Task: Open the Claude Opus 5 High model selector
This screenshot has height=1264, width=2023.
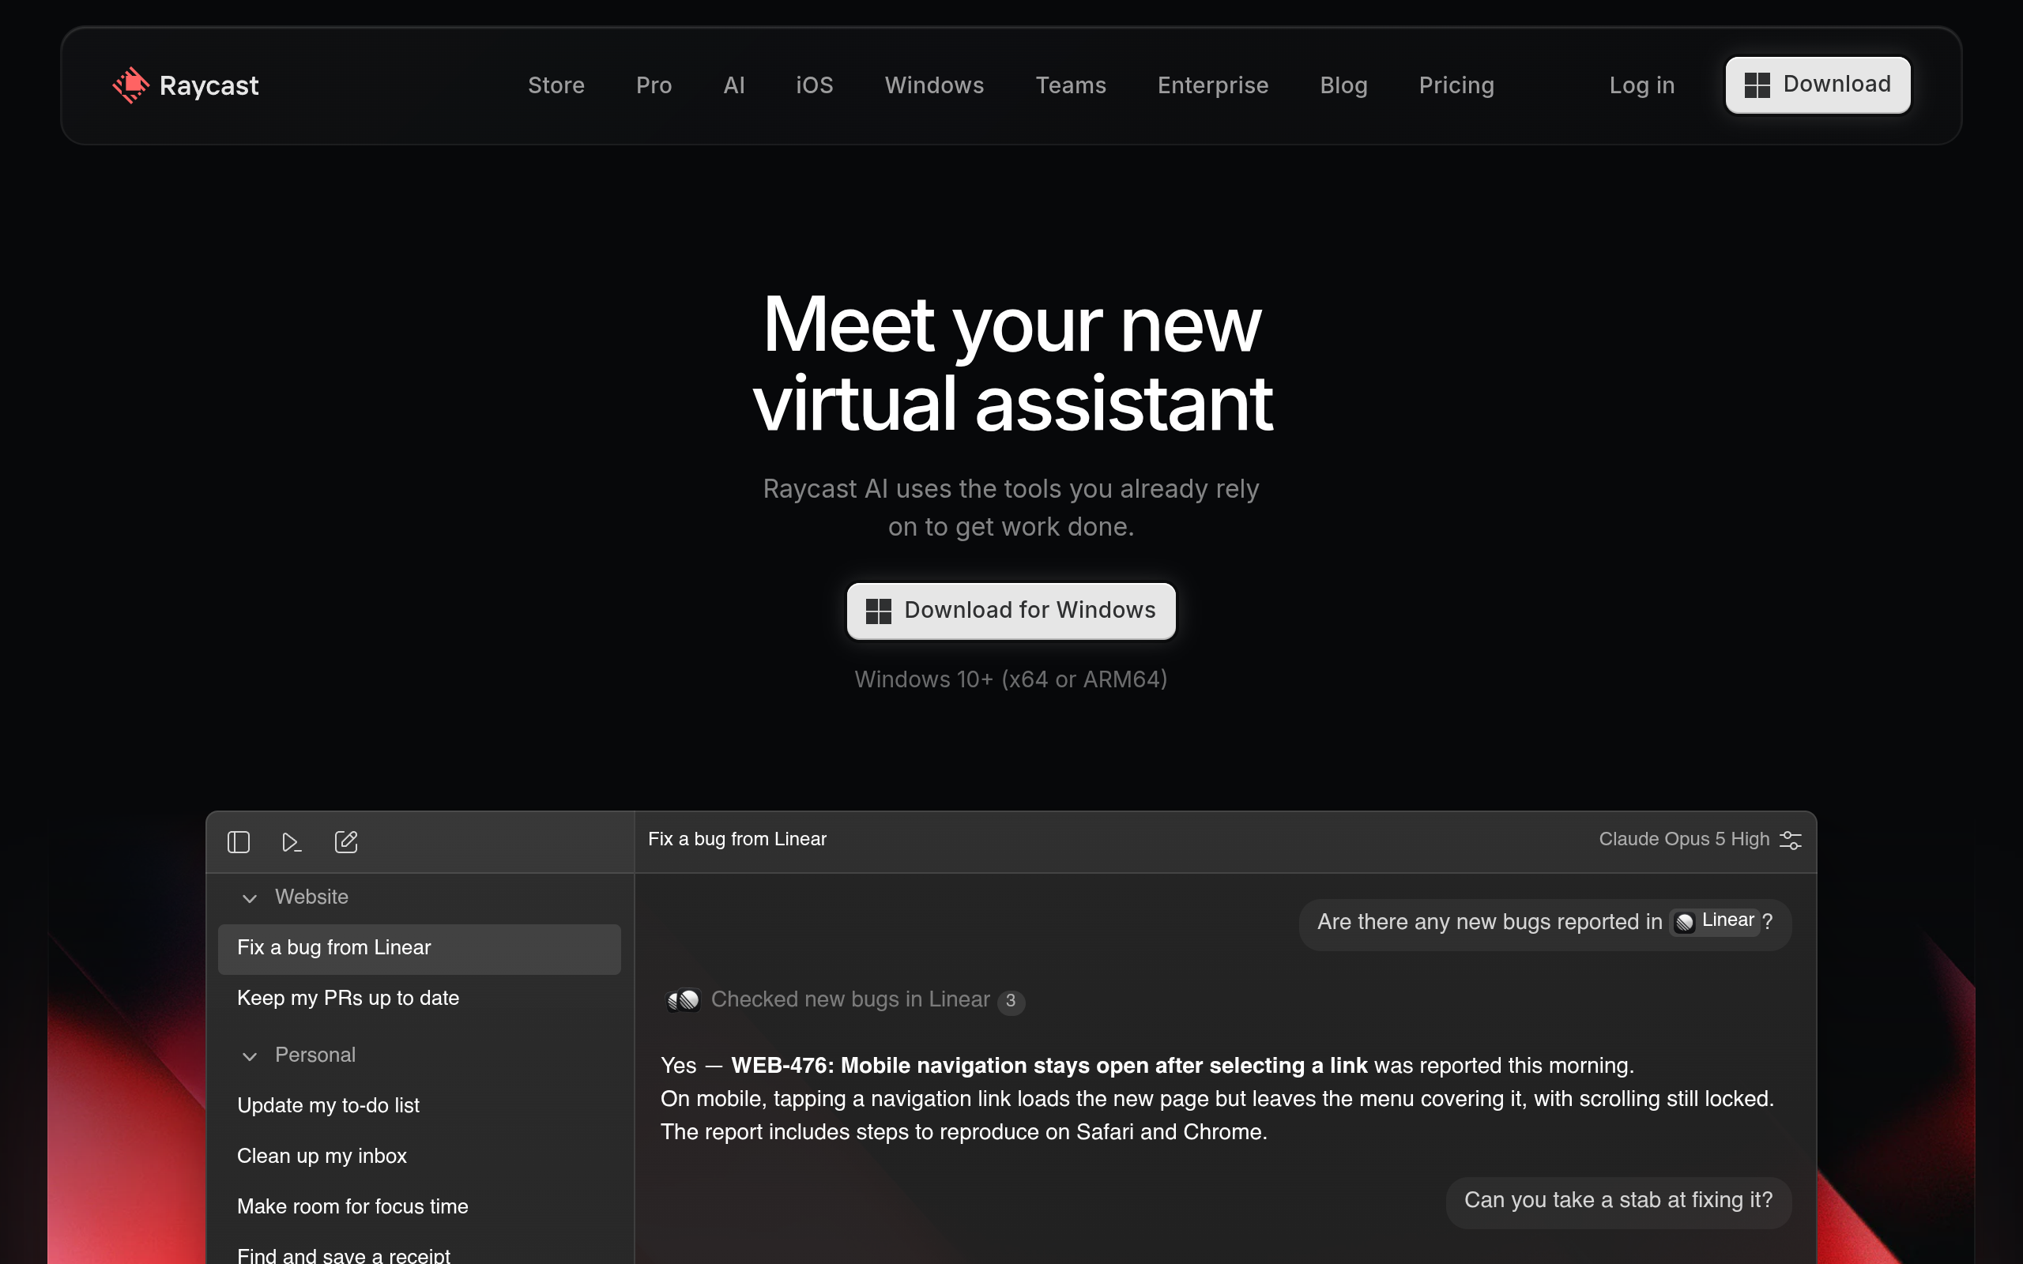Action: pyautogui.click(x=1684, y=839)
